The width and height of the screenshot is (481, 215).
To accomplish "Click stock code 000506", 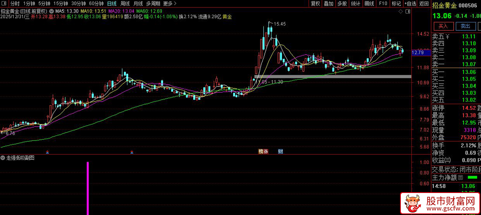I will click(468, 6).
